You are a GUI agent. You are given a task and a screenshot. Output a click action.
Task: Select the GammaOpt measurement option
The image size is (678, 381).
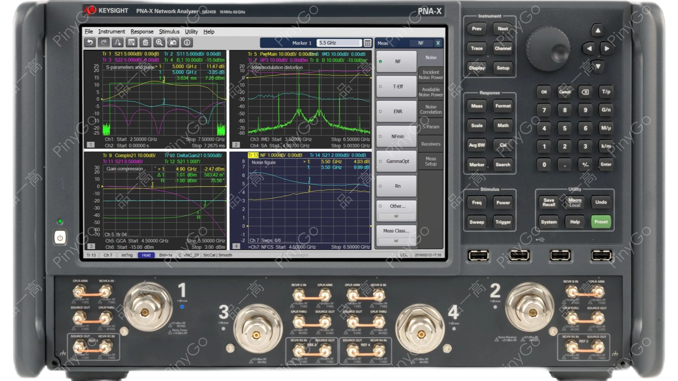(396, 161)
